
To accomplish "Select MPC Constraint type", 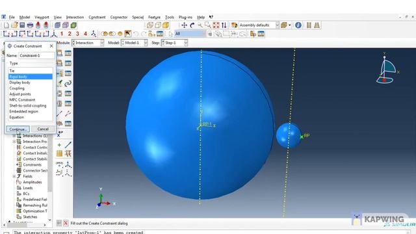I will click(x=31, y=99).
